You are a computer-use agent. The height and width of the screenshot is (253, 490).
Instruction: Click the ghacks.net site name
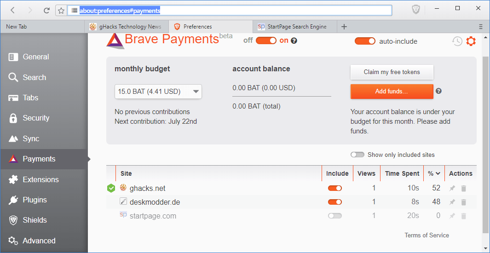point(148,188)
